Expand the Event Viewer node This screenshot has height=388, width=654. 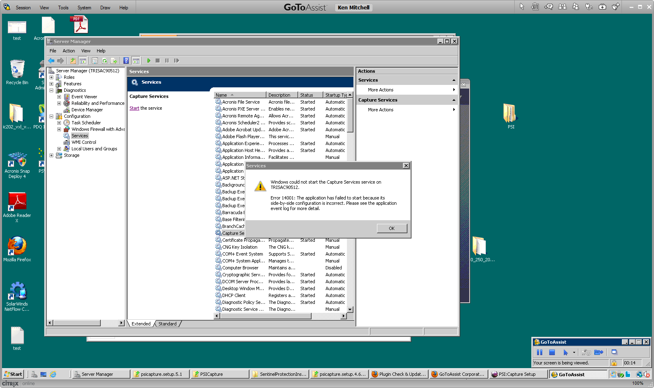point(59,97)
